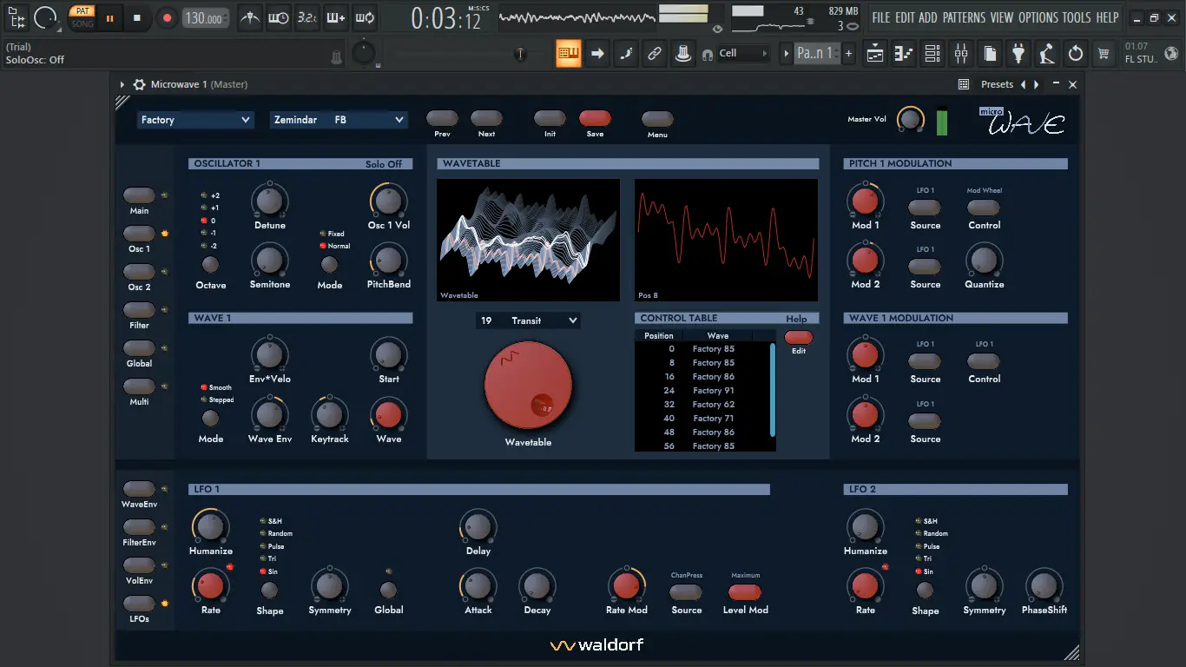Click the red record button
The image size is (1186, 667).
(x=167, y=17)
